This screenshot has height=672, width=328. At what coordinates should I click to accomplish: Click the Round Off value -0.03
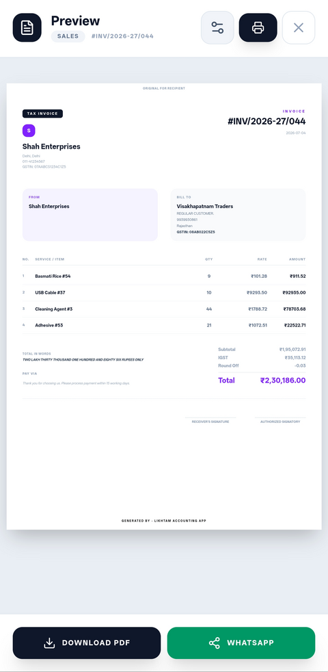300,365
